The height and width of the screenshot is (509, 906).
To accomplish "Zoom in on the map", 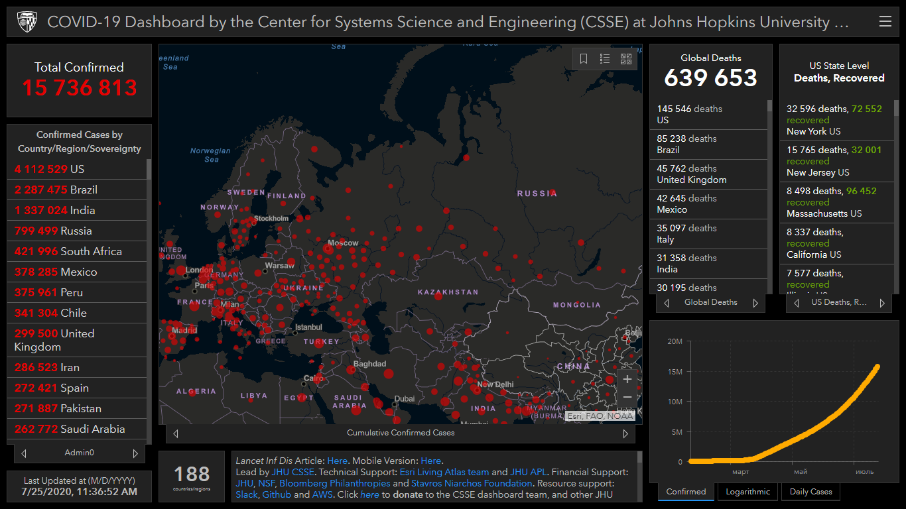I will (627, 379).
